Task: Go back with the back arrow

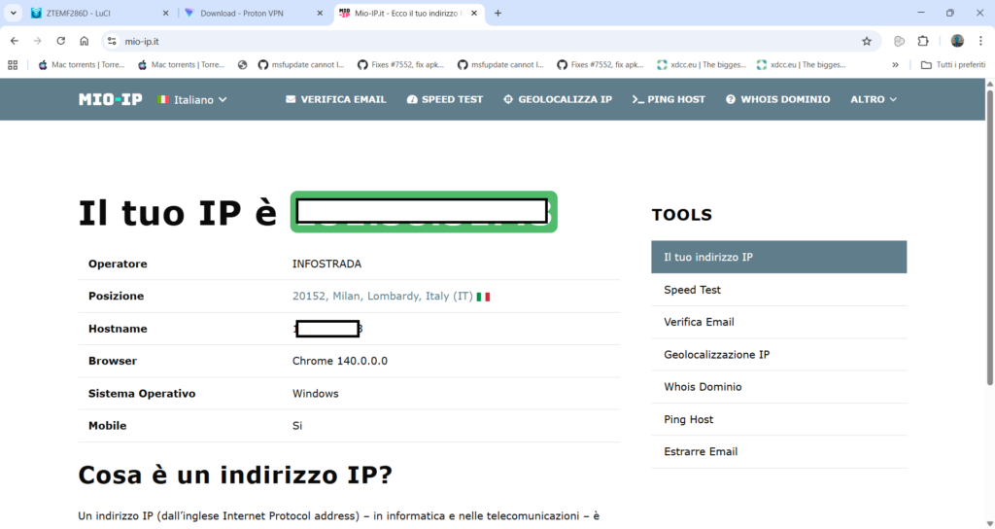Action: [15, 41]
